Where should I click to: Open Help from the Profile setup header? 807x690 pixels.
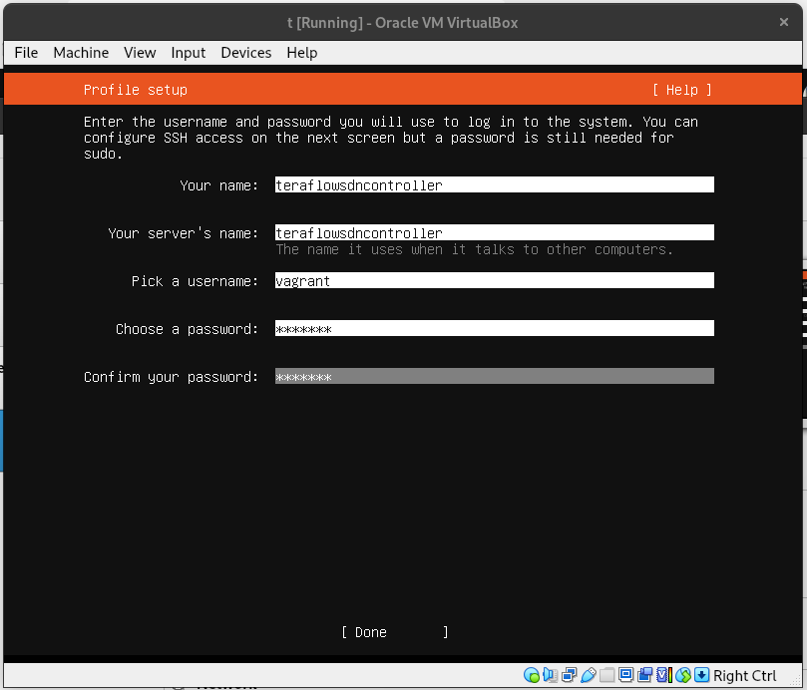pos(681,89)
